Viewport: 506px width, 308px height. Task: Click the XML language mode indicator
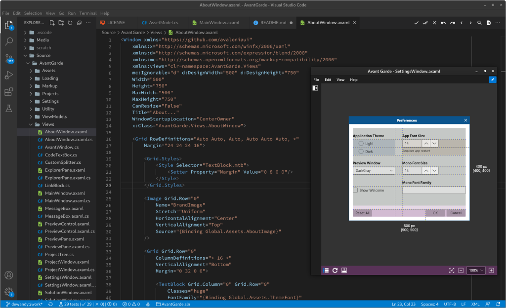pos(475,304)
